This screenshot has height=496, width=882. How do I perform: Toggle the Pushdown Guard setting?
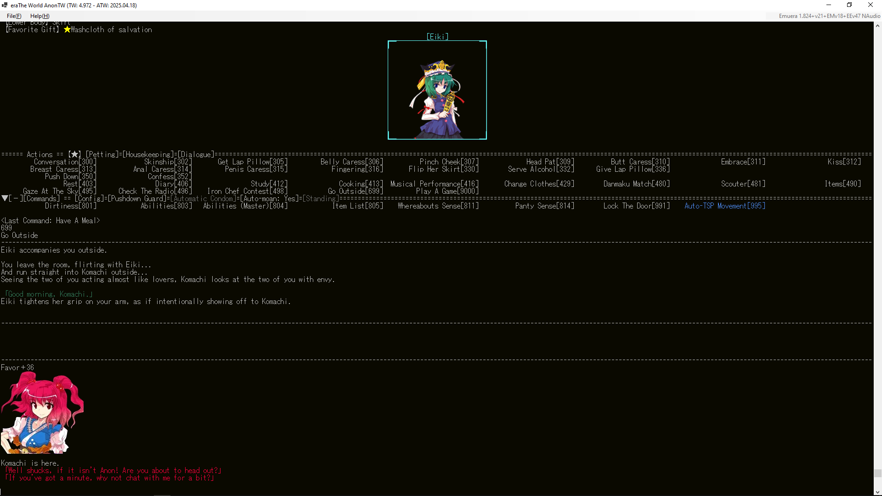(137, 198)
